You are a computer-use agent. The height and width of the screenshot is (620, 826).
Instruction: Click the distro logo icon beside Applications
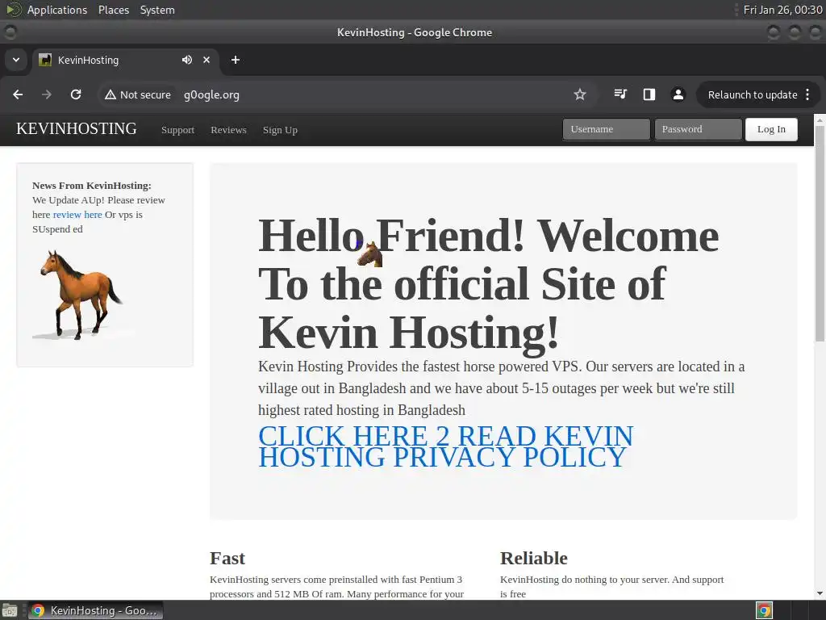13,10
